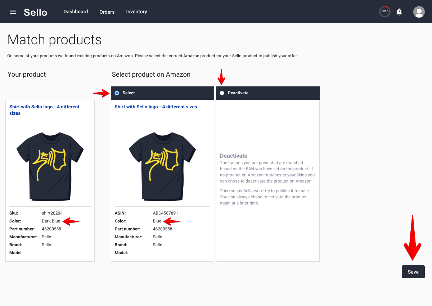Open the user profile avatar
The width and height of the screenshot is (432, 306).
point(419,12)
